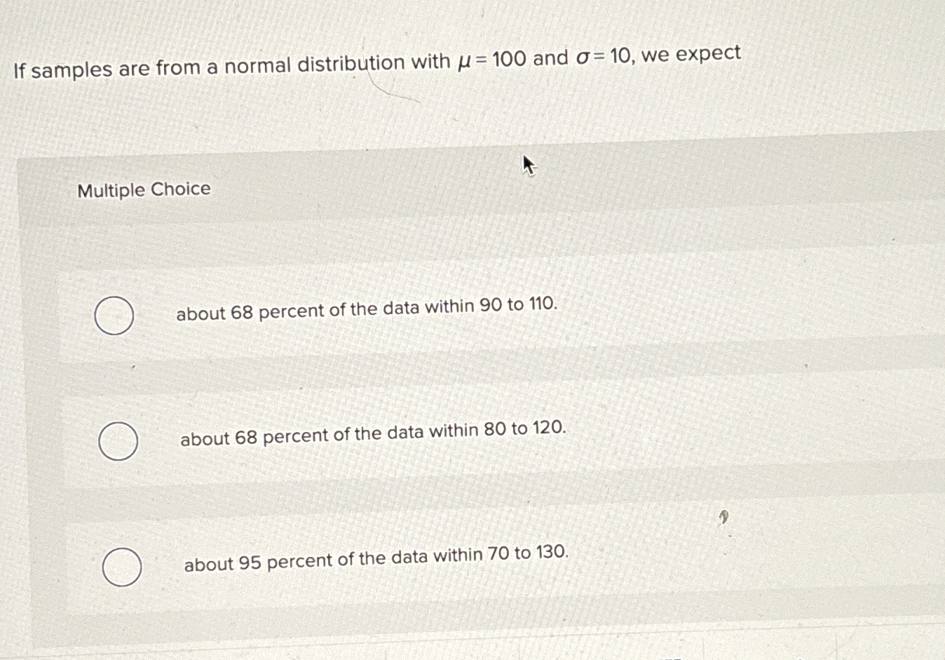The image size is (945, 660).
Task: Click the word 'samples' in the question
Action: [72, 70]
